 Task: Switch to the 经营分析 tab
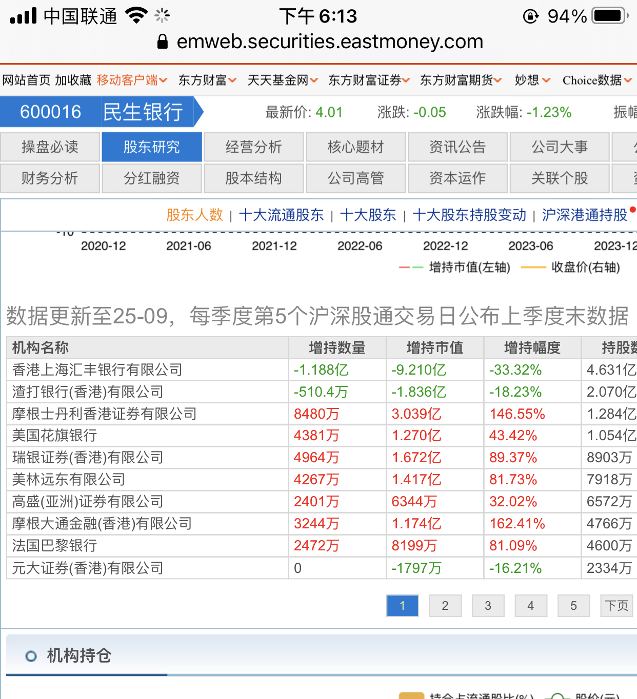click(254, 147)
